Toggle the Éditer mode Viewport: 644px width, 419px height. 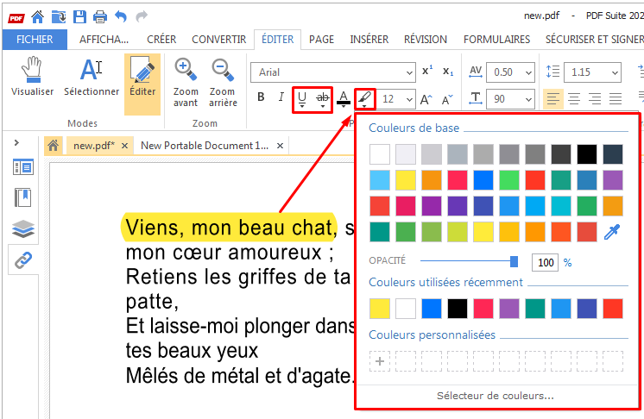point(142,84)
